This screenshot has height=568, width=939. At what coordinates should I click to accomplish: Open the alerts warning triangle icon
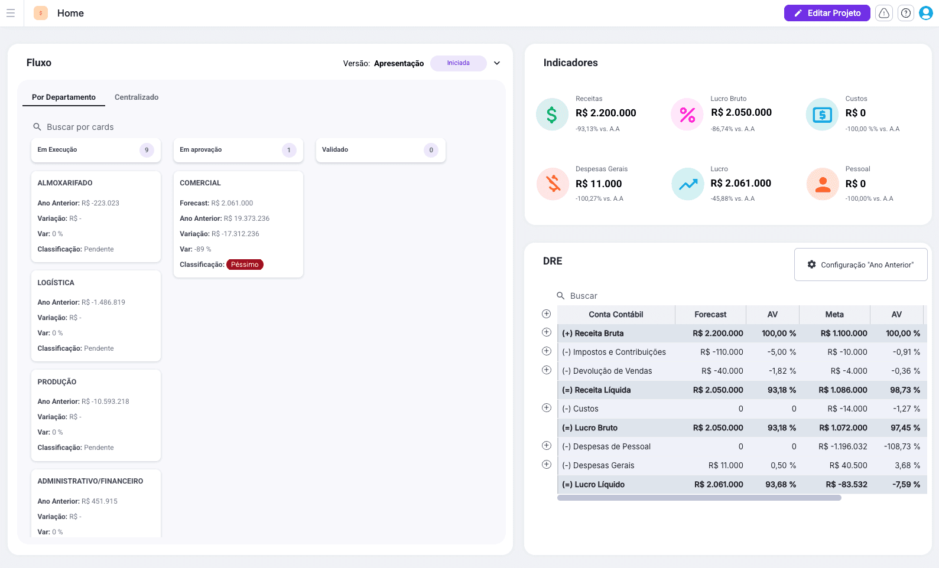pyautogui.click(x=884, y=13)
